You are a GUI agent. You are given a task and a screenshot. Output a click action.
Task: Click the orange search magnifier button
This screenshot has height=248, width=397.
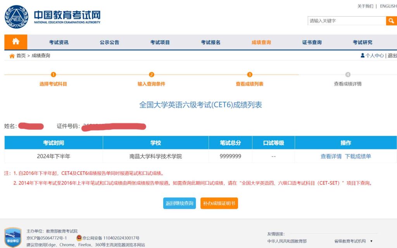[391, 21]
